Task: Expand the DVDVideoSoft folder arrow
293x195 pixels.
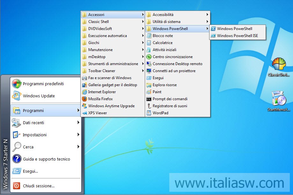Action: (x=143, y=29)
